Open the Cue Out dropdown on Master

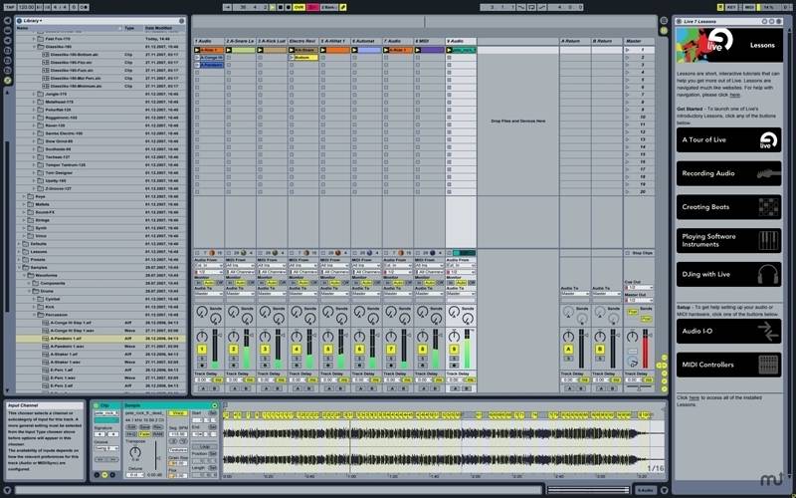click(639, 288)
